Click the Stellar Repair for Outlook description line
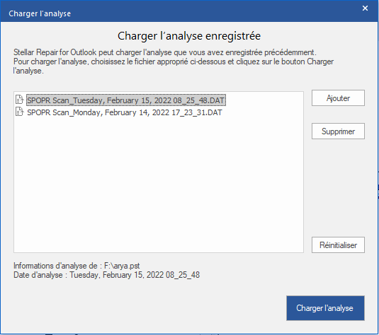This screenshot has height=335, width=379. (165, 52)
